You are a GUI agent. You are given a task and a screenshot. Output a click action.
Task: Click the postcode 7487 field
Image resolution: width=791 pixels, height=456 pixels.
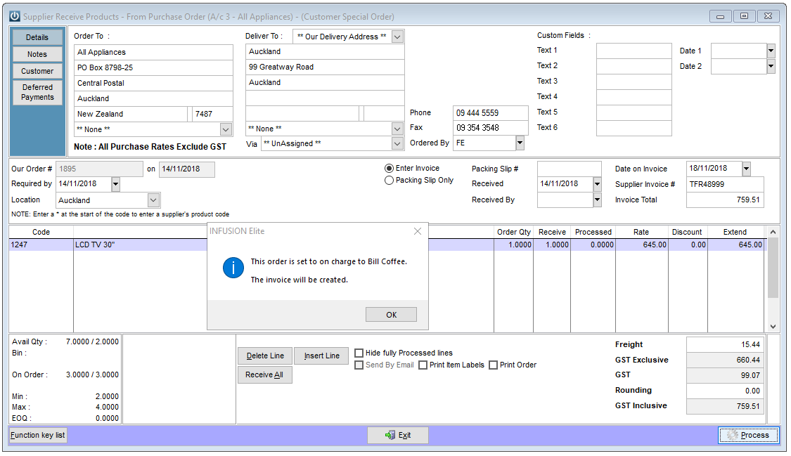pyautogui.click(x=212, y=115)
